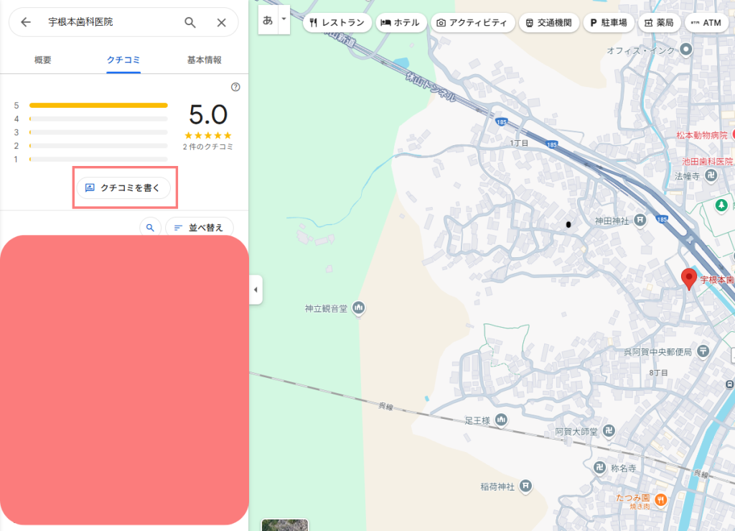Click the red 宇根本歯科医院 map pin

pos(689,278)
